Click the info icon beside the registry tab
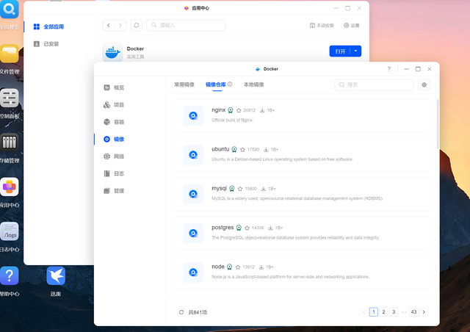Image resolution: width=470 pixels, height=332 pixels. (x=230, y=84)
